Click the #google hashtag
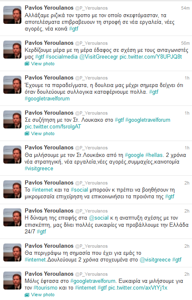The height and width of the screenshot is (300, 192). coord(134,155)
